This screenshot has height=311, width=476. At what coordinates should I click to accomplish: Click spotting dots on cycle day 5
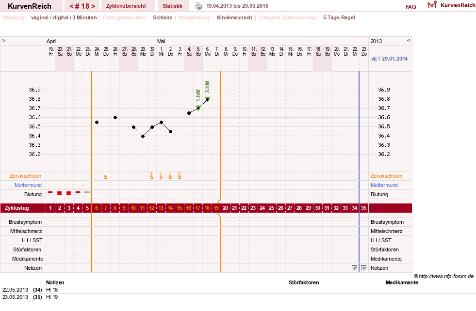[x=87, y=192]
